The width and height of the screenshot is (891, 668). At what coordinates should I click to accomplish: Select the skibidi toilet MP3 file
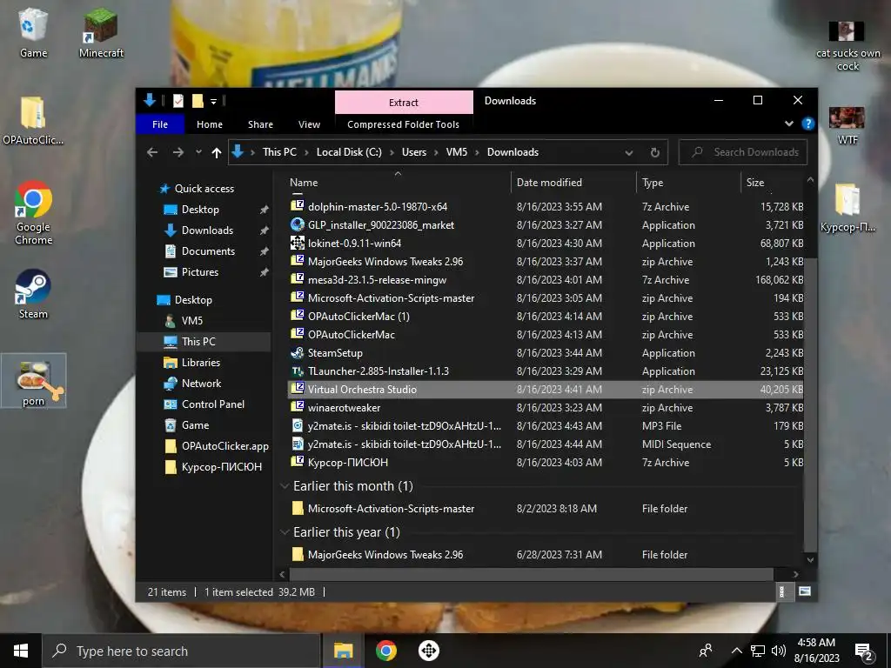pyautogui.click(x=546, y=426)
